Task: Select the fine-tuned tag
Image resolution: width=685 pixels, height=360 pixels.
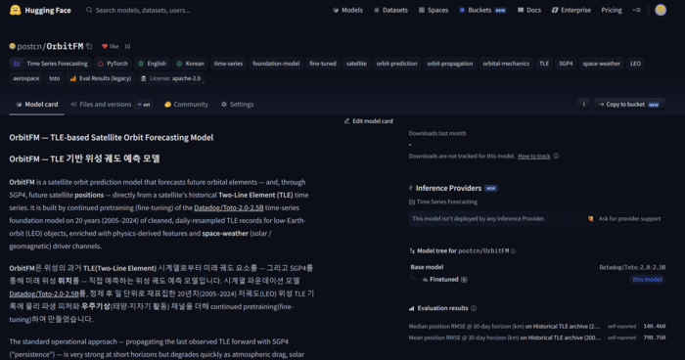Action: click(323, 64)
